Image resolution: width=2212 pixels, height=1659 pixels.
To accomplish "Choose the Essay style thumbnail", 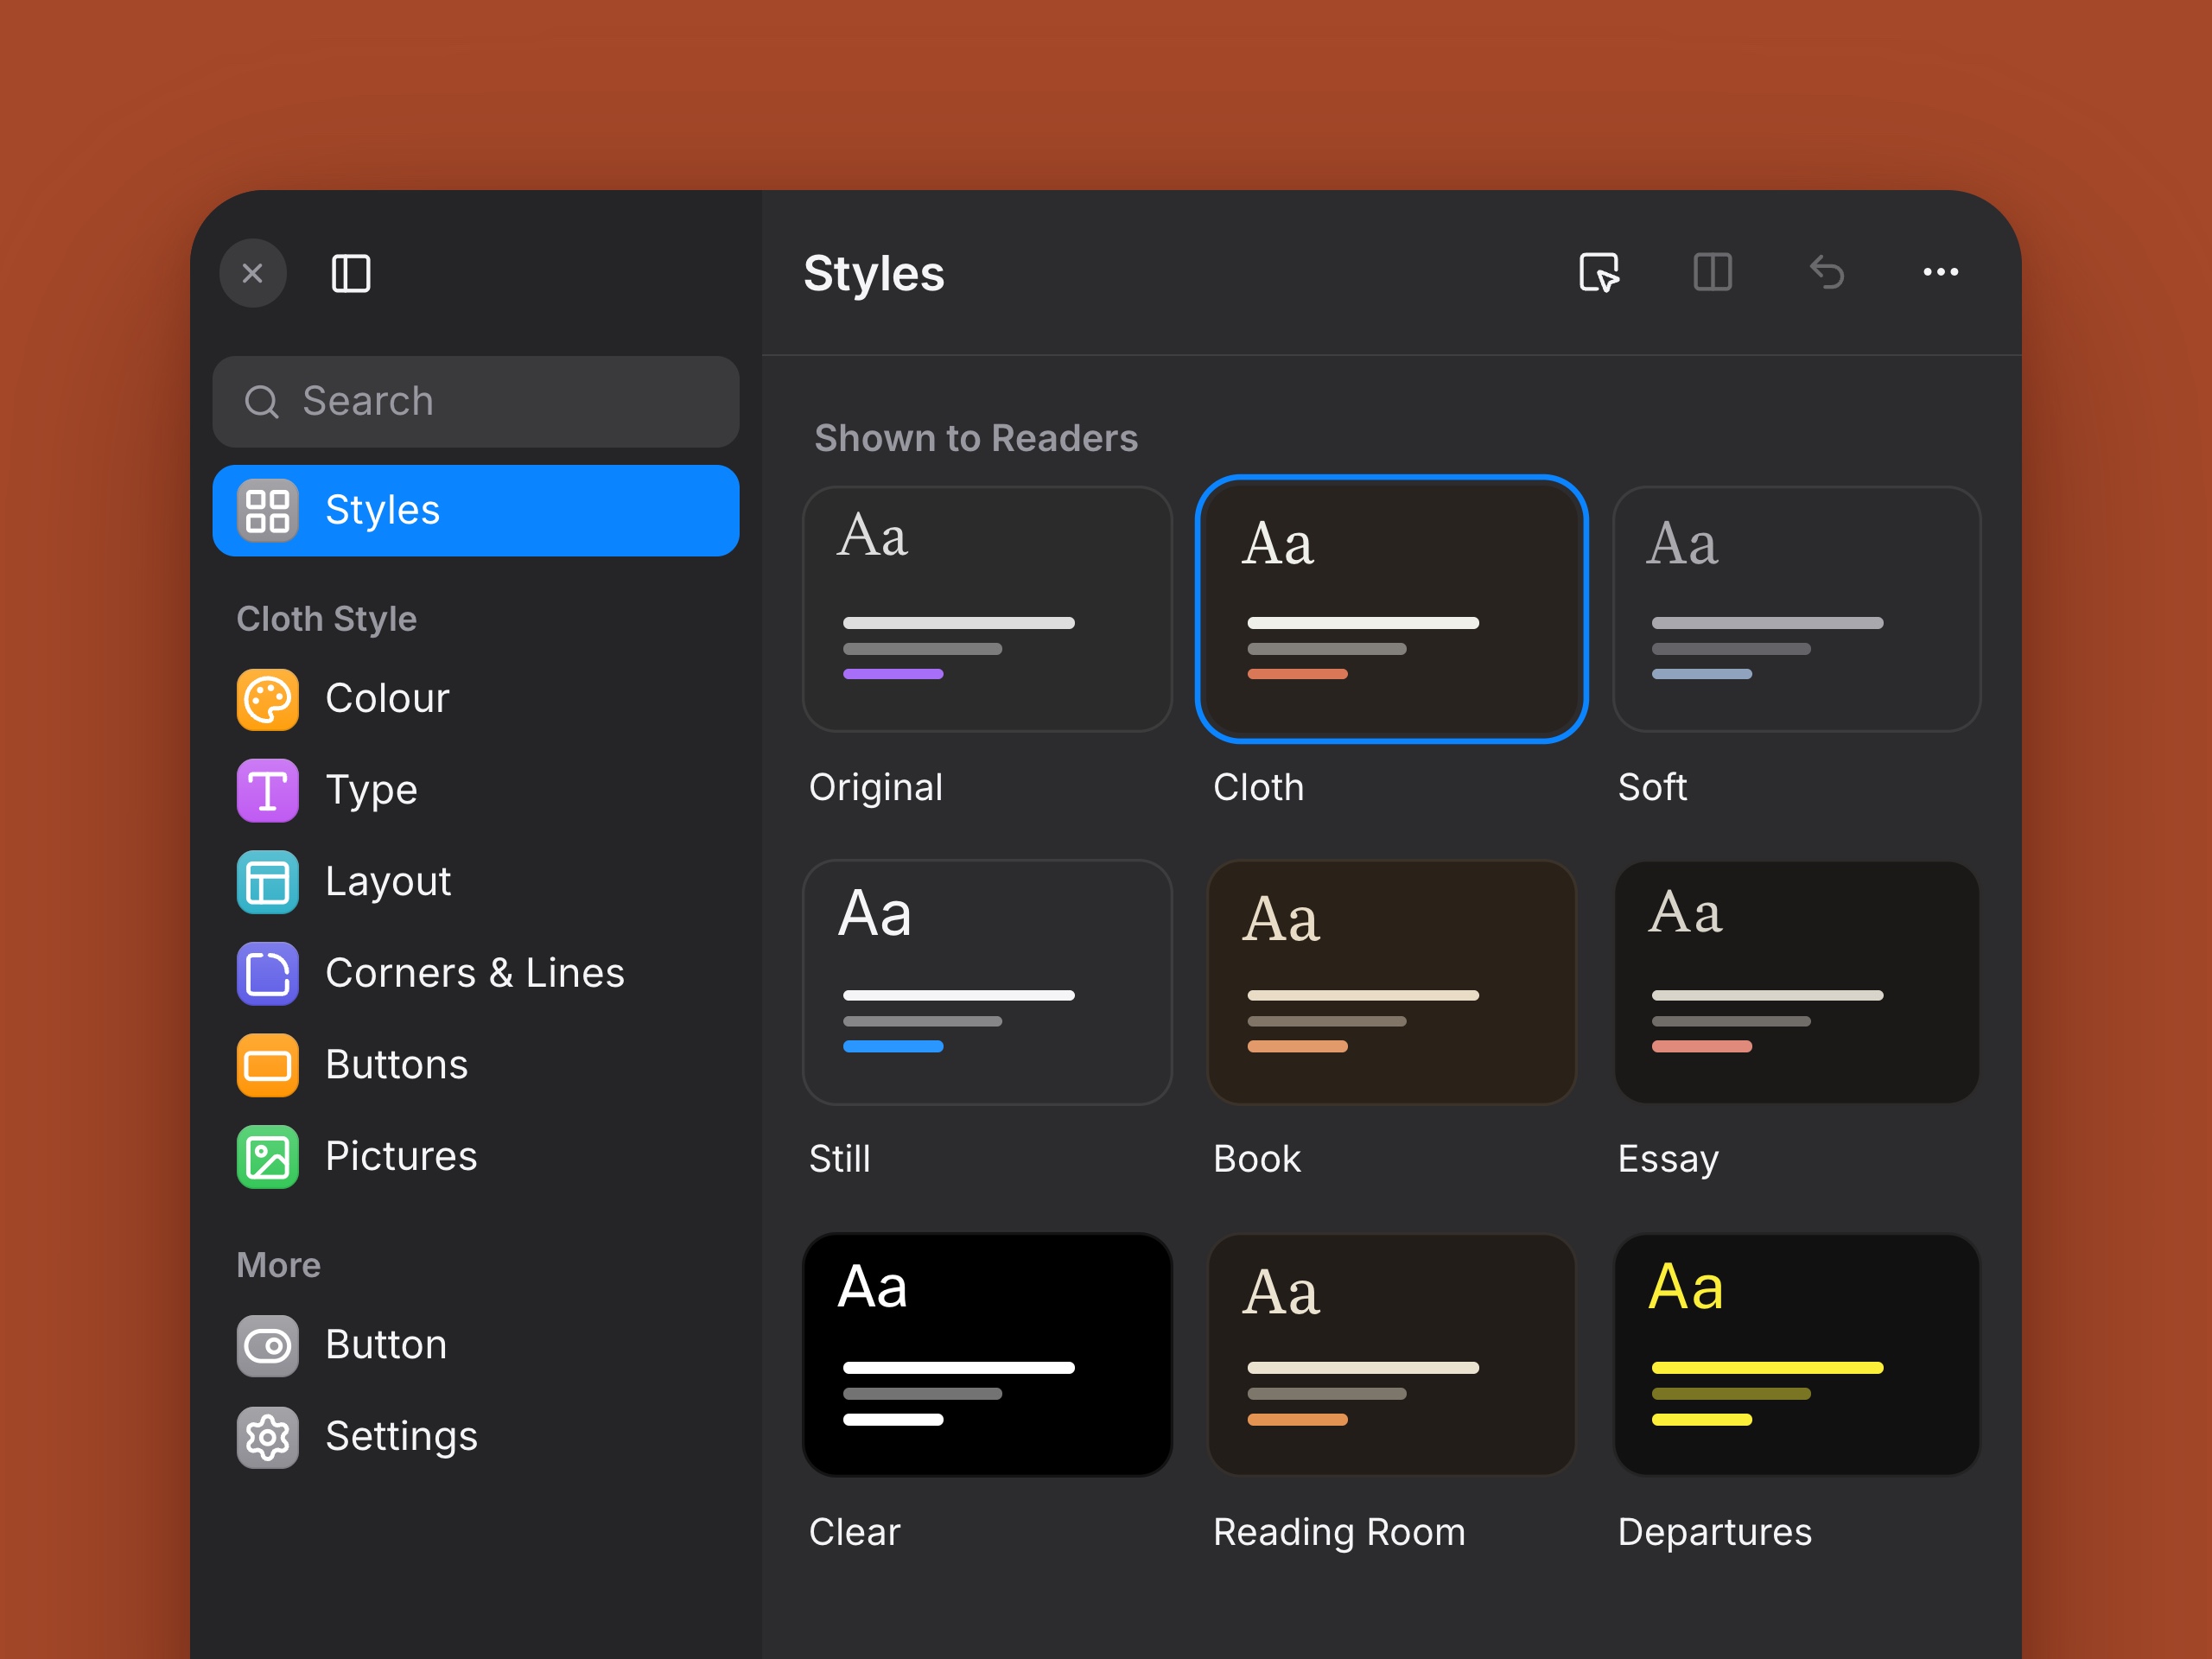I will pos(1797,982).
